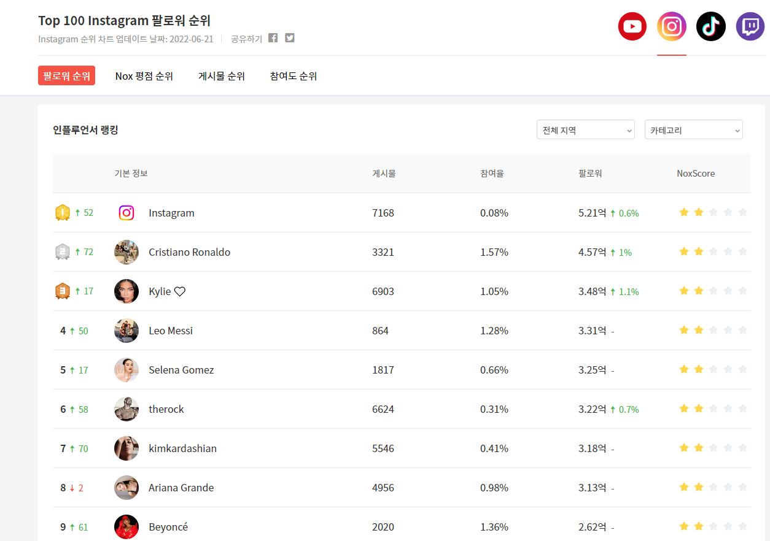This screenshot has width=770, height=541.
Task: Open the Cristiano Ronaldo name link
Action: (x=190, y=252)
